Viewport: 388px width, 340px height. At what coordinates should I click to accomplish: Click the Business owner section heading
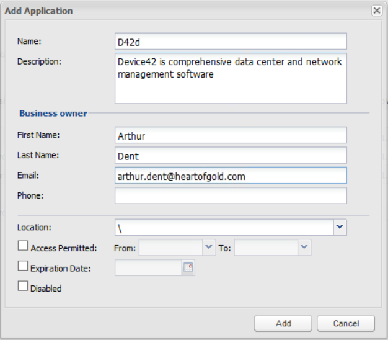coord(53,113)
